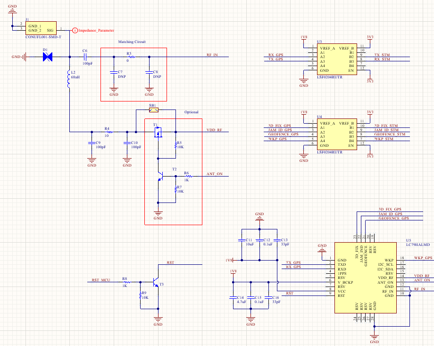434x346 pixels.
Task: Click the U3 LSF0204RUTR level shifter
Action: pos(337,59)
